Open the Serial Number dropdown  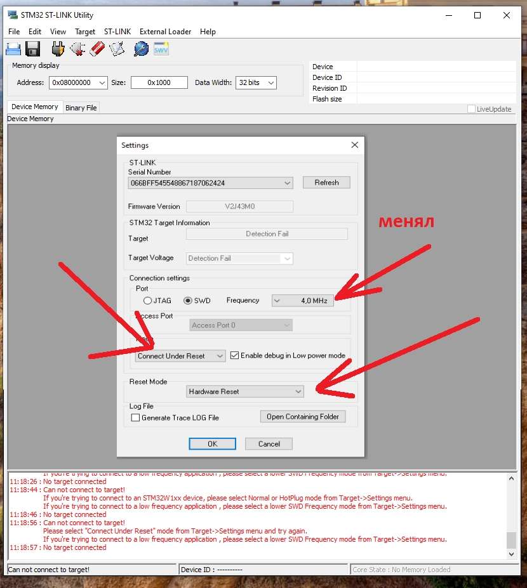pyautogui.click(x=210, y=183)
